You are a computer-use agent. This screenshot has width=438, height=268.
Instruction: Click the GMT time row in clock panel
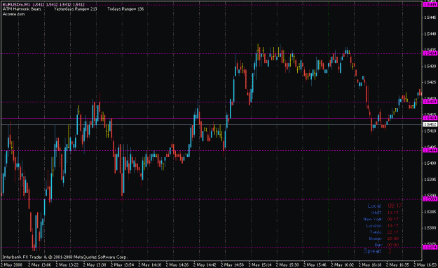pyautogui.click(x=385, y=213)
